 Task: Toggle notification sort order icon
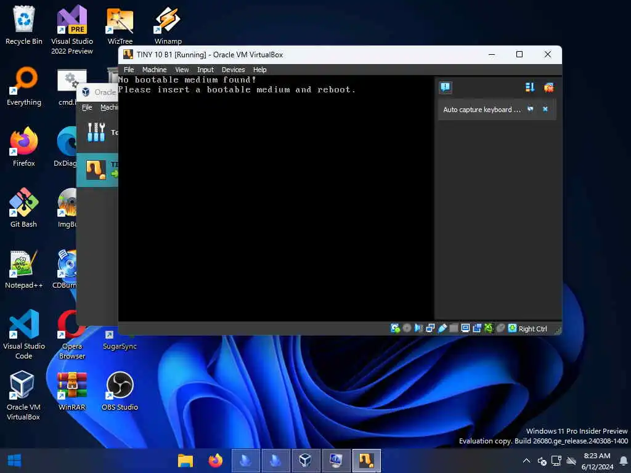pyautogui.click(x=530, y=87)
